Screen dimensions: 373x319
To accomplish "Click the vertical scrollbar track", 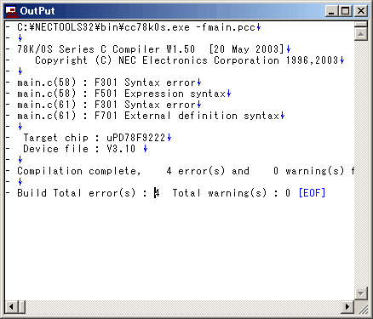I will point(361,163).
